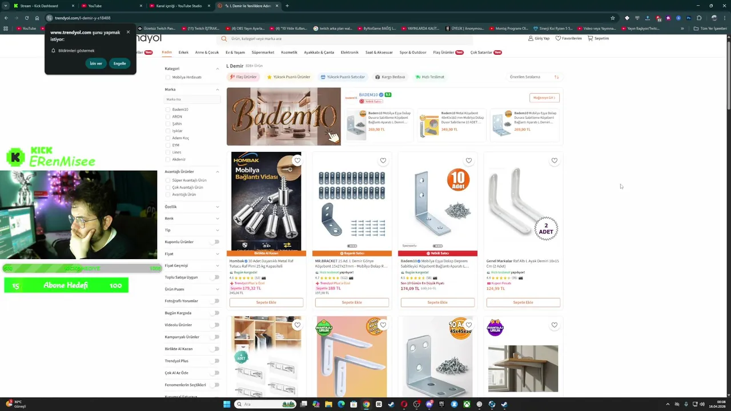The image size is (731, 411).
Task: Open Önerilen Sıralama sort dropdown
Action: pyautogui.click(x=533, y=76)
